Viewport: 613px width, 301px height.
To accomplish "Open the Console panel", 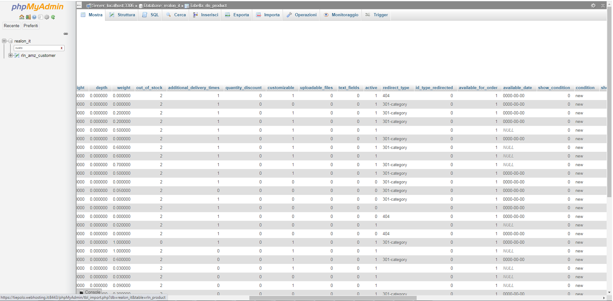I will point(90,292).
